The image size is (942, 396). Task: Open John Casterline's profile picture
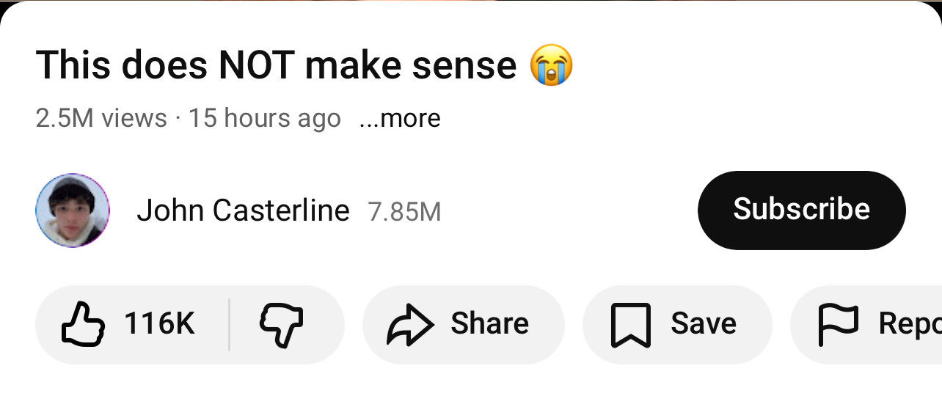click(73, 210)
